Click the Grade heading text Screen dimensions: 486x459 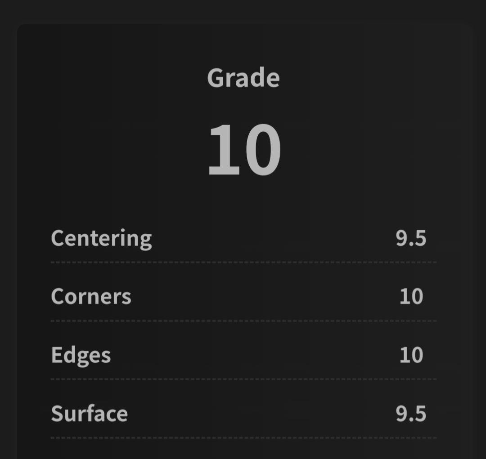tap(243, 78)
